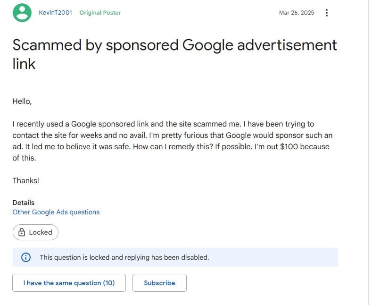Open the Other Google Ads questions link
This screenshot has height=305, width=372.
[x=56, y=212]
